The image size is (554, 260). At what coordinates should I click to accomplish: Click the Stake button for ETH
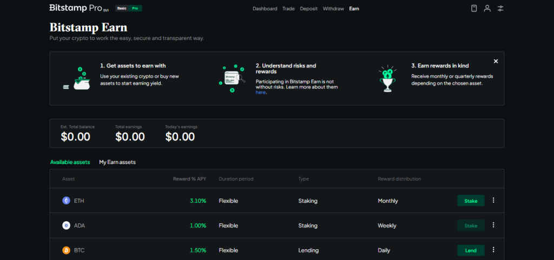click(471, 201)
